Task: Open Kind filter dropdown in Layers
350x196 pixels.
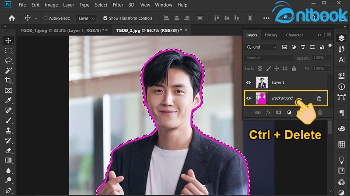Action: click(x=261, y=47)
